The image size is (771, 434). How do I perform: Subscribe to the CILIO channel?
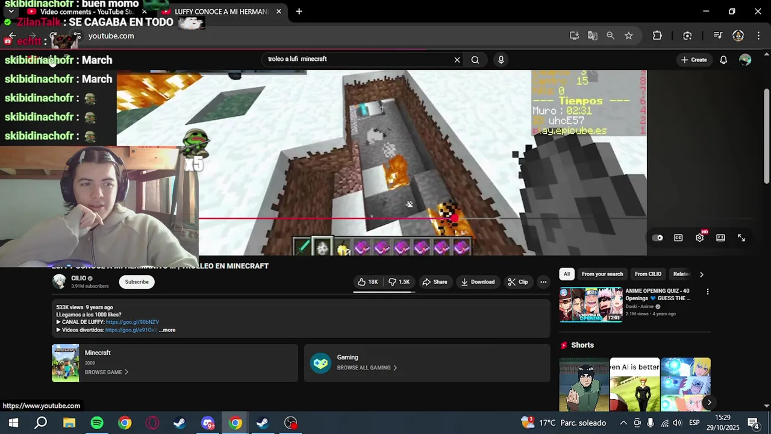[137, 281]
